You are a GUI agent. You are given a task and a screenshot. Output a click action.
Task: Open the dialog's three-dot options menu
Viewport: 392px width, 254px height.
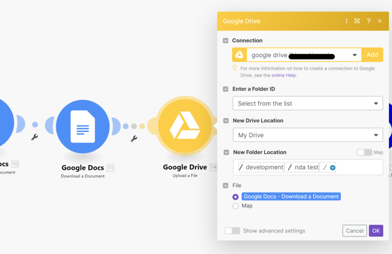[x=346, y=21]
